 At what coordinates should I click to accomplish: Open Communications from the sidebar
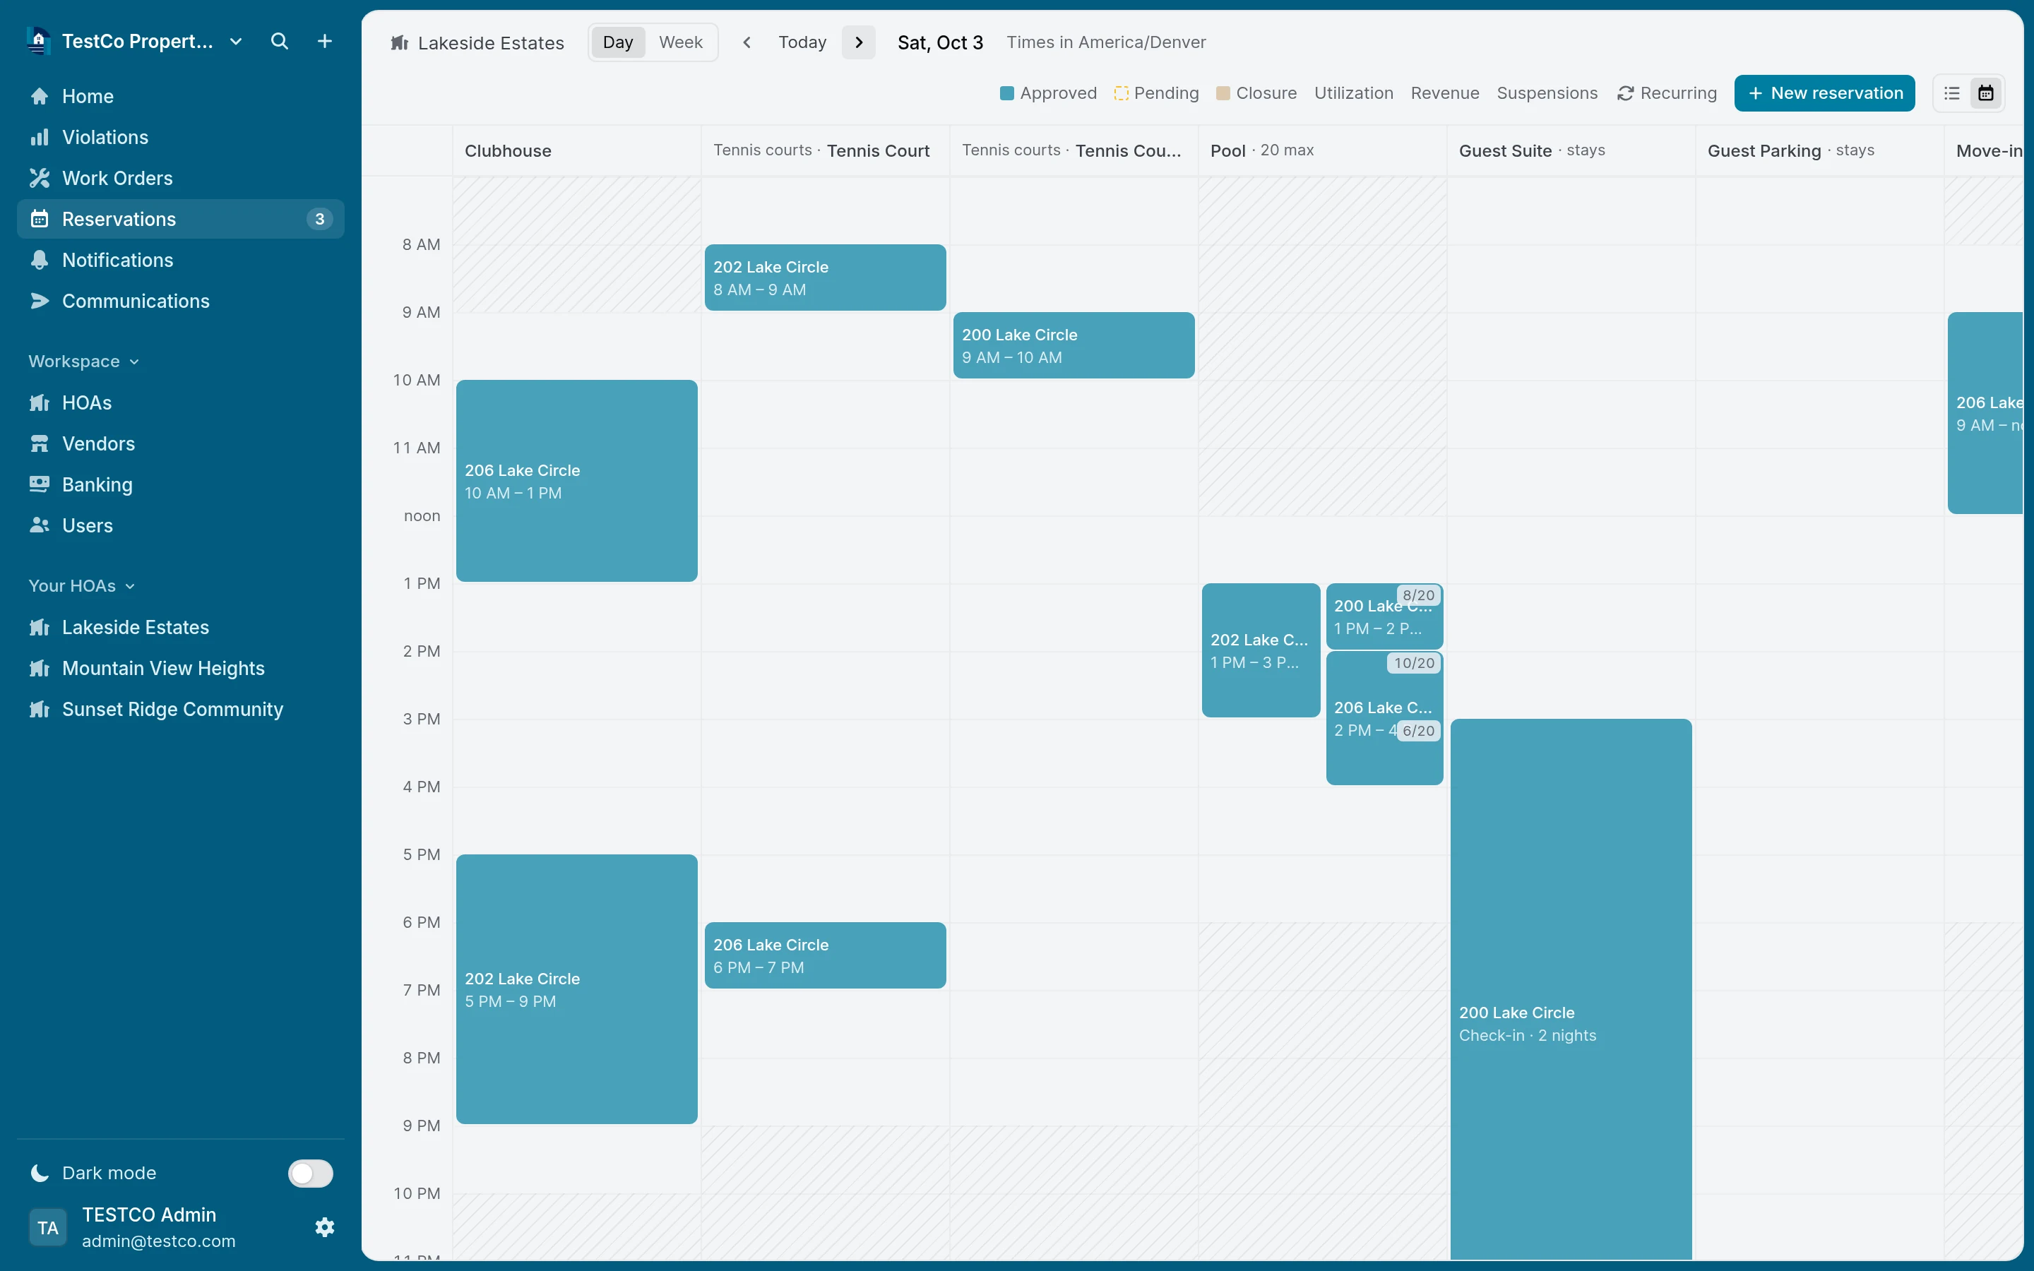click(181, 301)
